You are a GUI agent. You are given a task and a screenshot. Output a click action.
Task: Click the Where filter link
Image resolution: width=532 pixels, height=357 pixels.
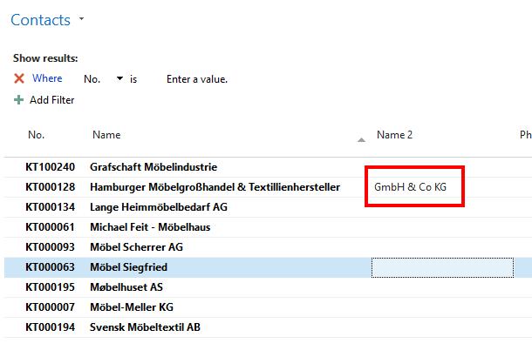point(47,78)
